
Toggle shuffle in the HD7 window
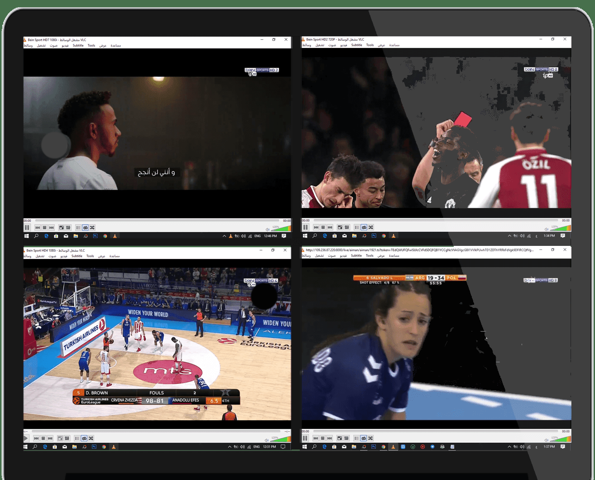[x=92, y=227]
